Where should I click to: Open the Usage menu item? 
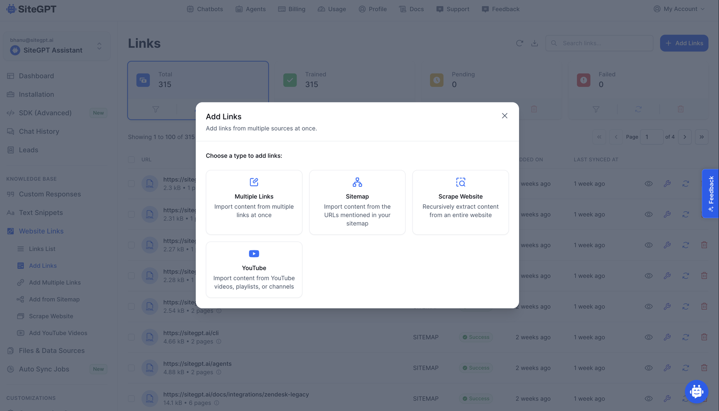pos(332,9)
